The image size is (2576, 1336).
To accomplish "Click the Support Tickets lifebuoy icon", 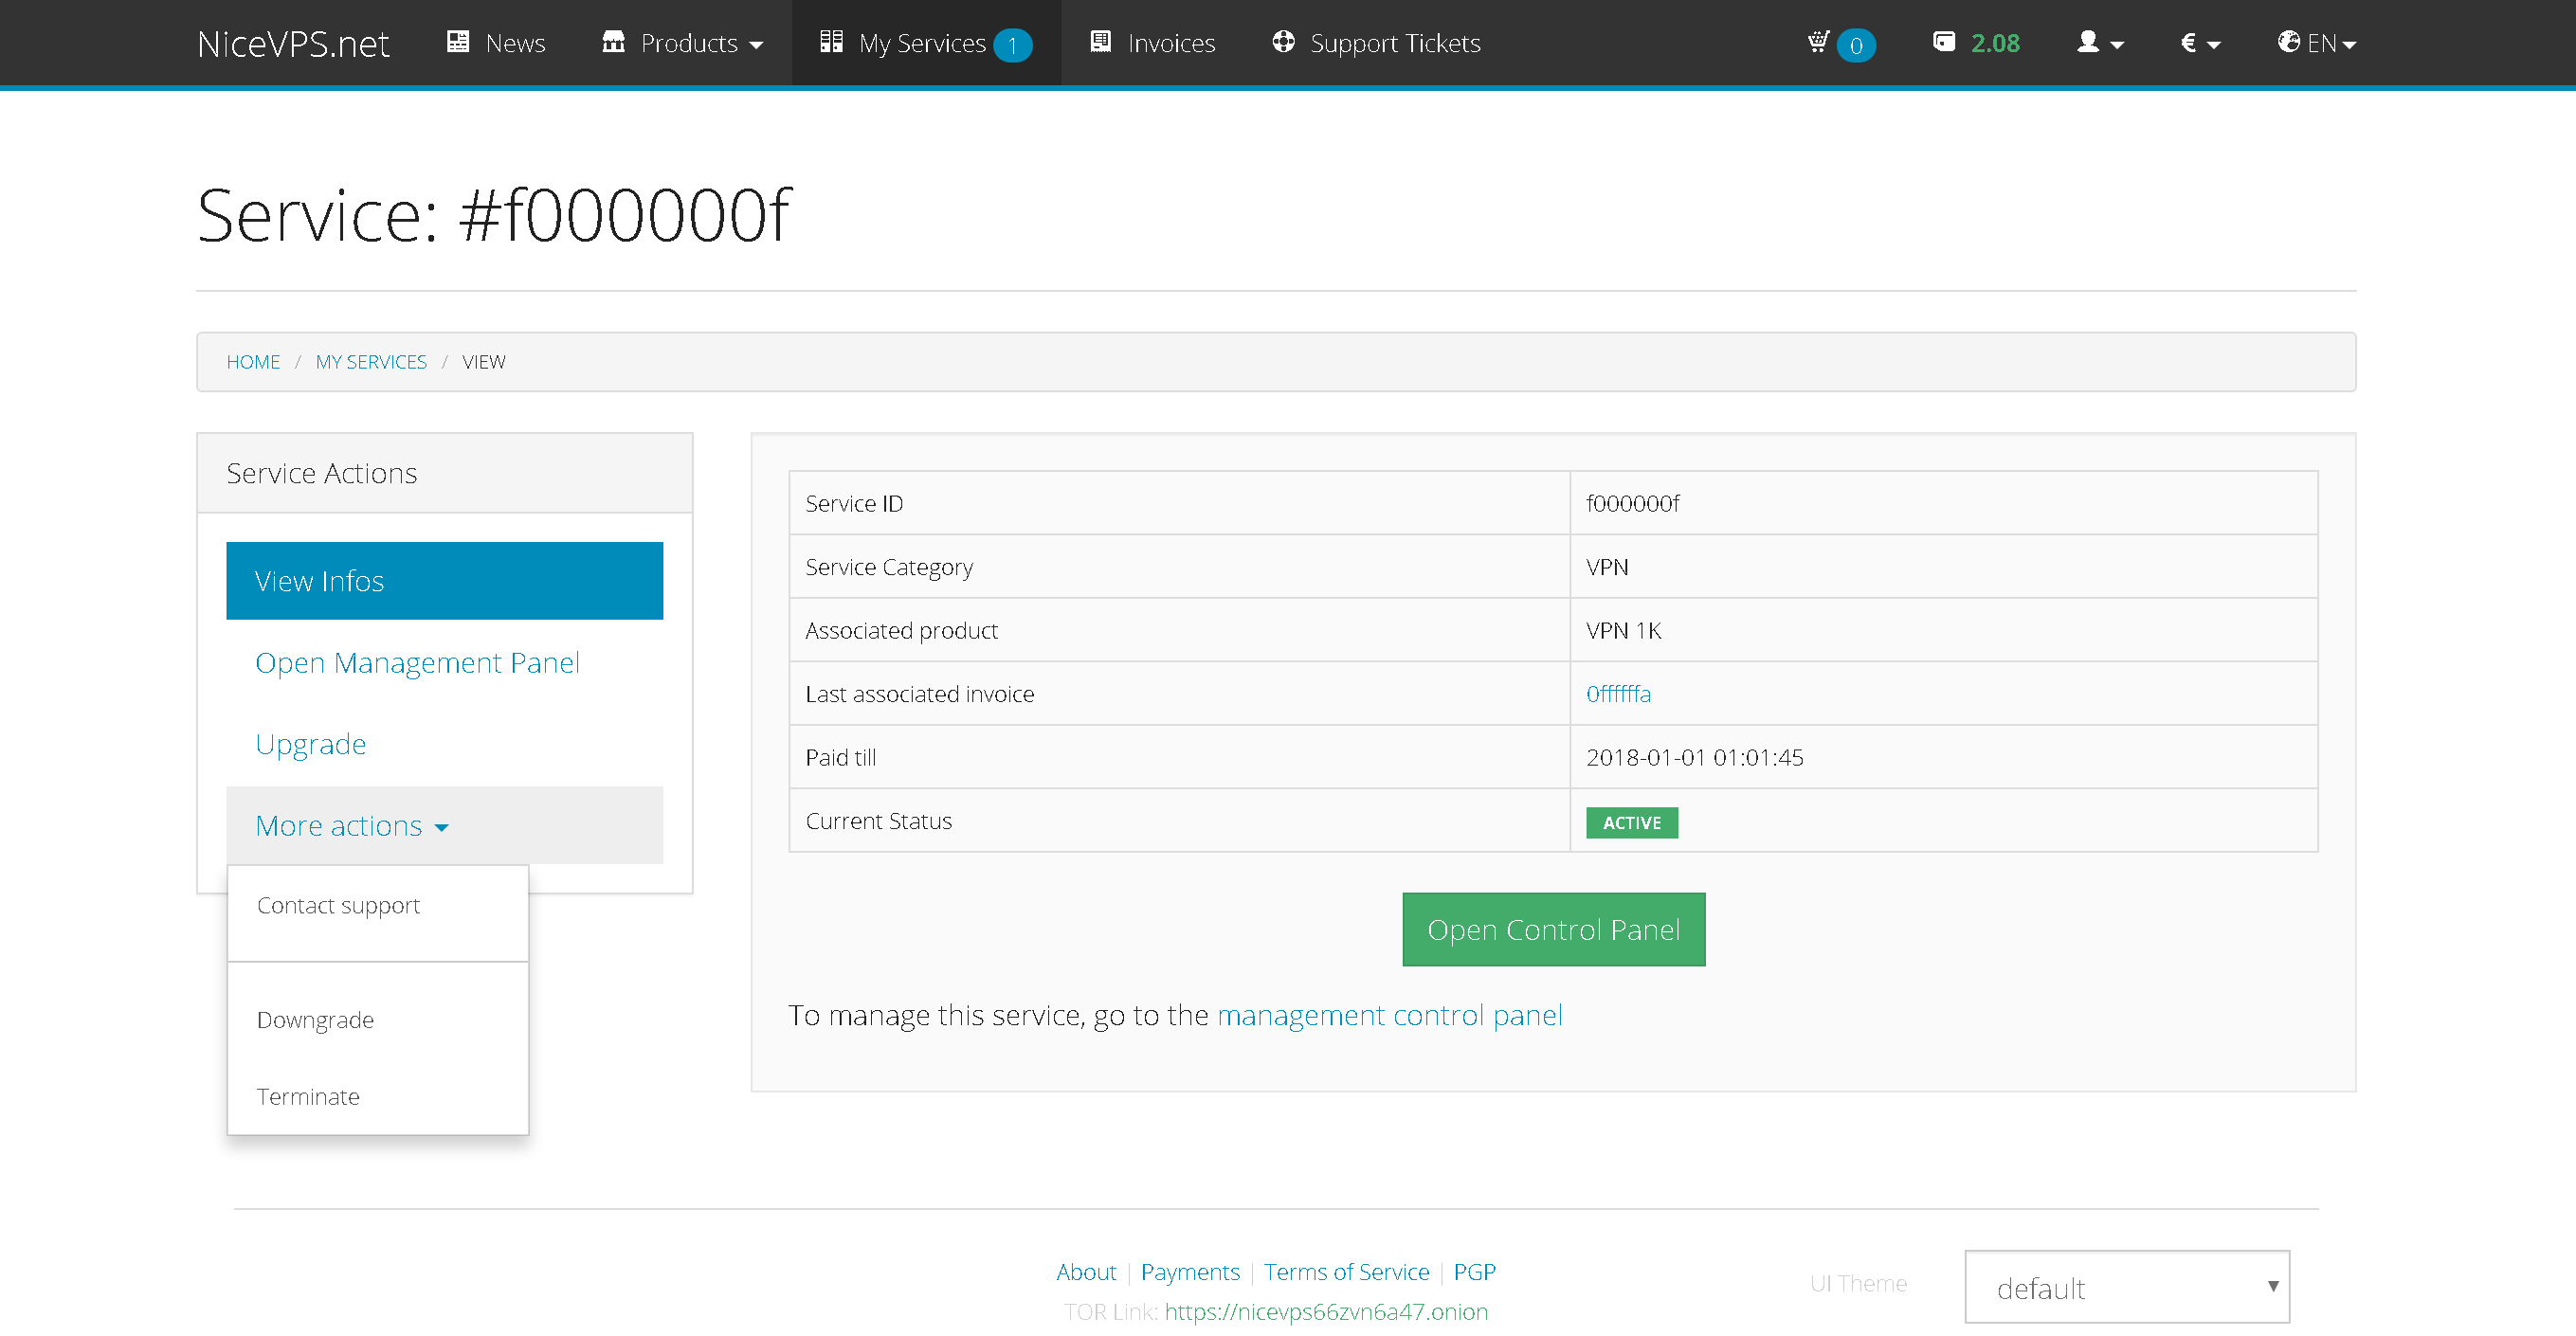I will [x=1283, y=42].
